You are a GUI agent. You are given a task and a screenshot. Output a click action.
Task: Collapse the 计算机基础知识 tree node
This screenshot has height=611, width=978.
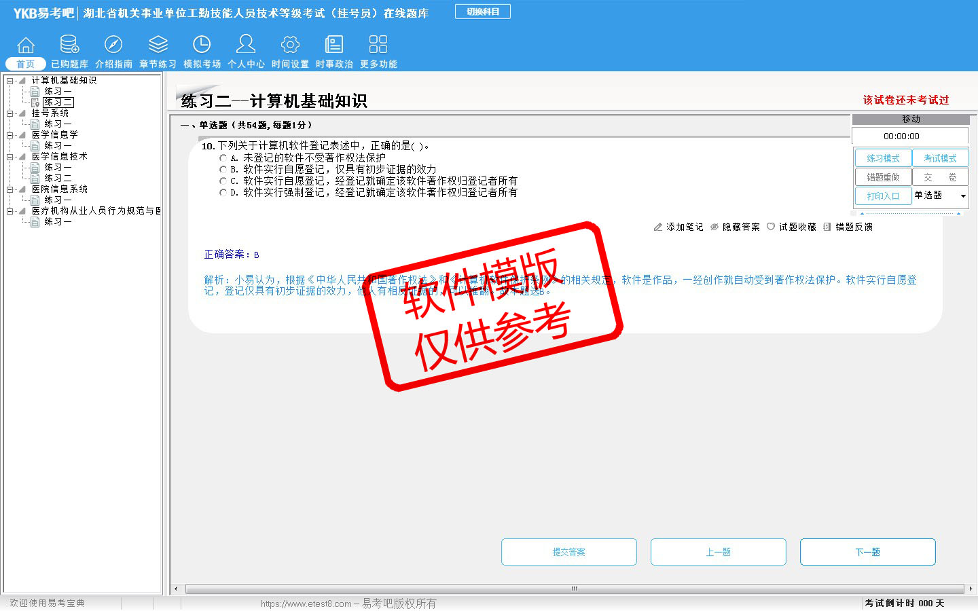point(10,80)
